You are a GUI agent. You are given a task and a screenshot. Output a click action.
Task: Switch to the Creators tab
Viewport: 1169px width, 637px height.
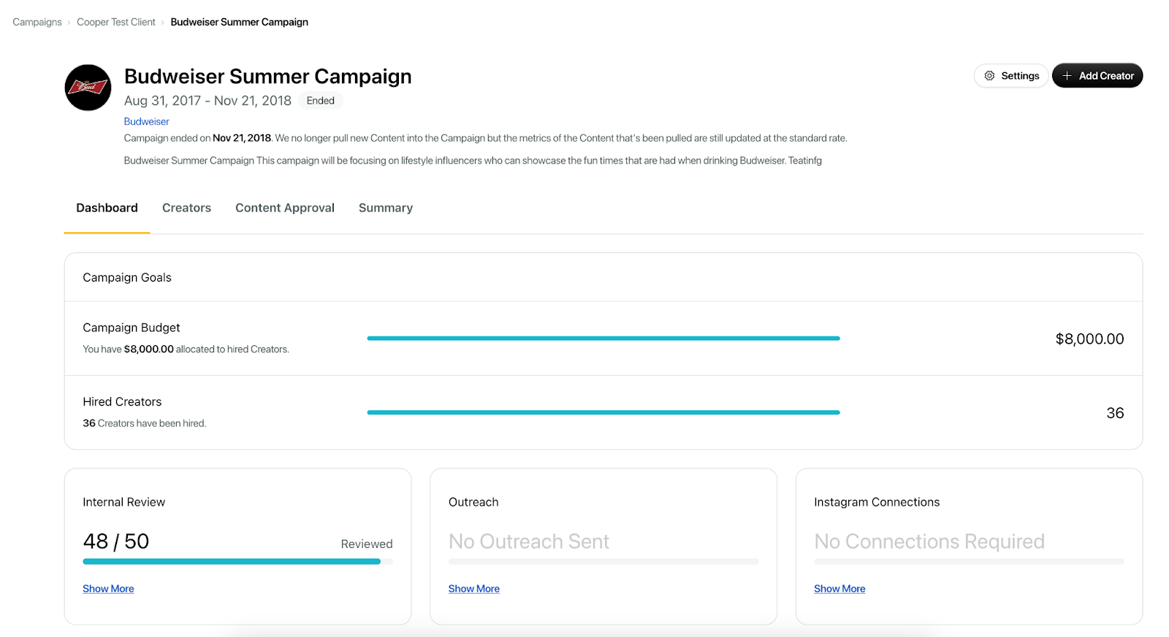pyautogui.click(x=186, y=208)
